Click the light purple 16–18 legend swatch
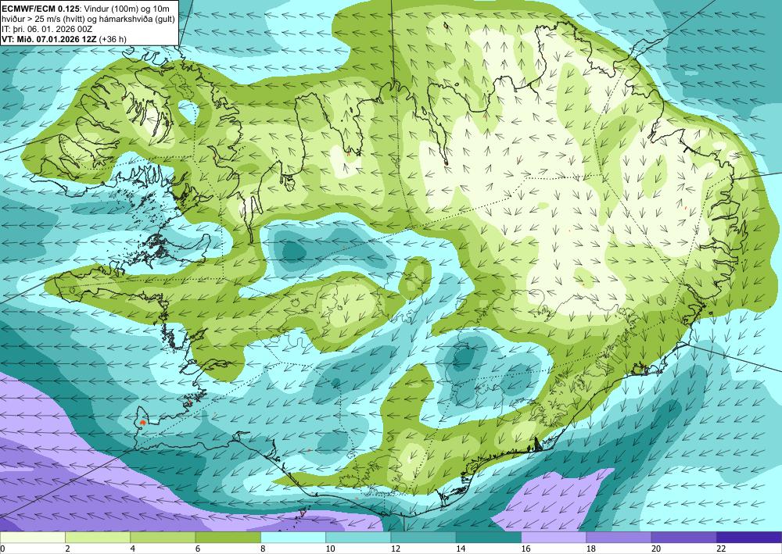782x554 pixels. pyautogui.click(x=554, y=538)
